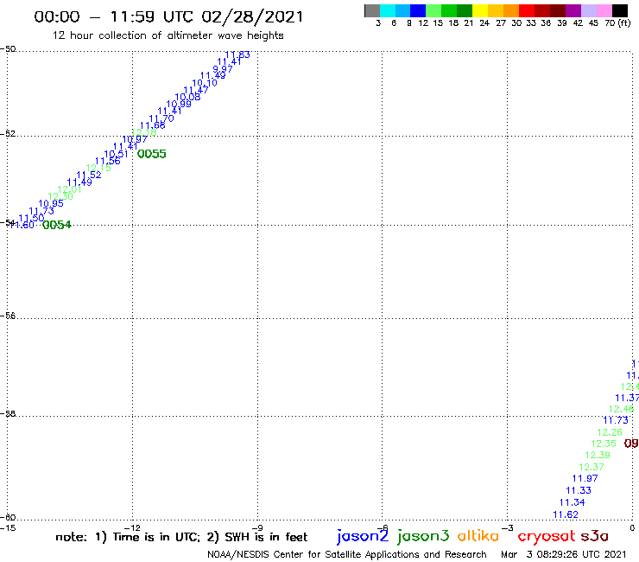Click the -9 longitude axis label
This screenshot has width=639, height=562.
[x=257, y=528]
